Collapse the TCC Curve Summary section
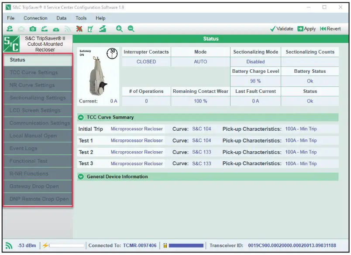Image resolution: width=351 pixels, height=255 pixels. pyautogui.click(x=81, y=117)
